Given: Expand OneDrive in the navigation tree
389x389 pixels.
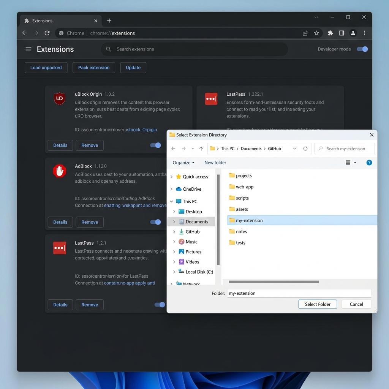Looking at the screenshot, I should 171,189.
